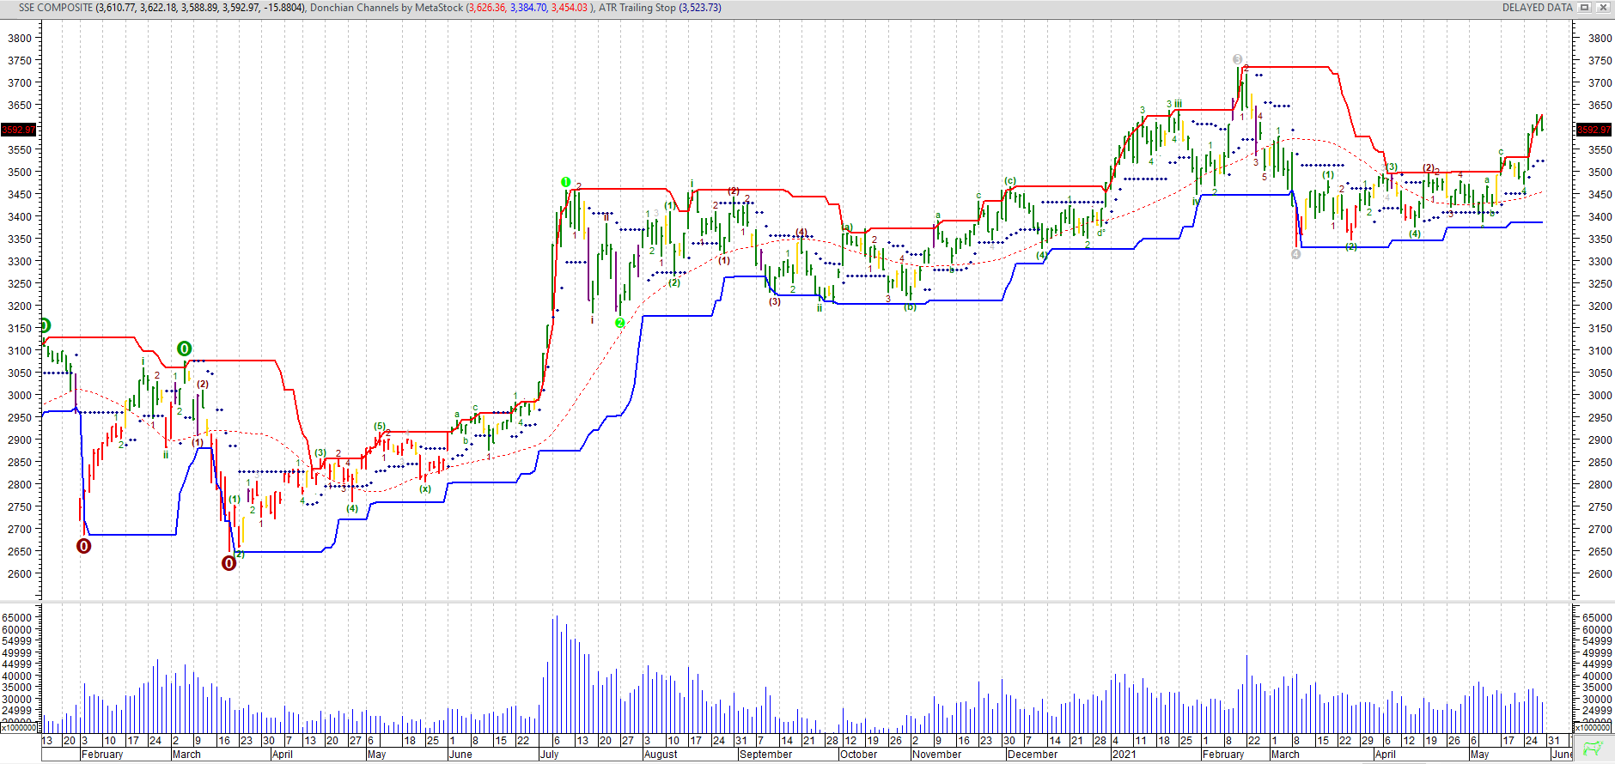Click the blue 3,384.70 Donchian value
Viewport: 1615px width, 764px height.
[528, 8]
